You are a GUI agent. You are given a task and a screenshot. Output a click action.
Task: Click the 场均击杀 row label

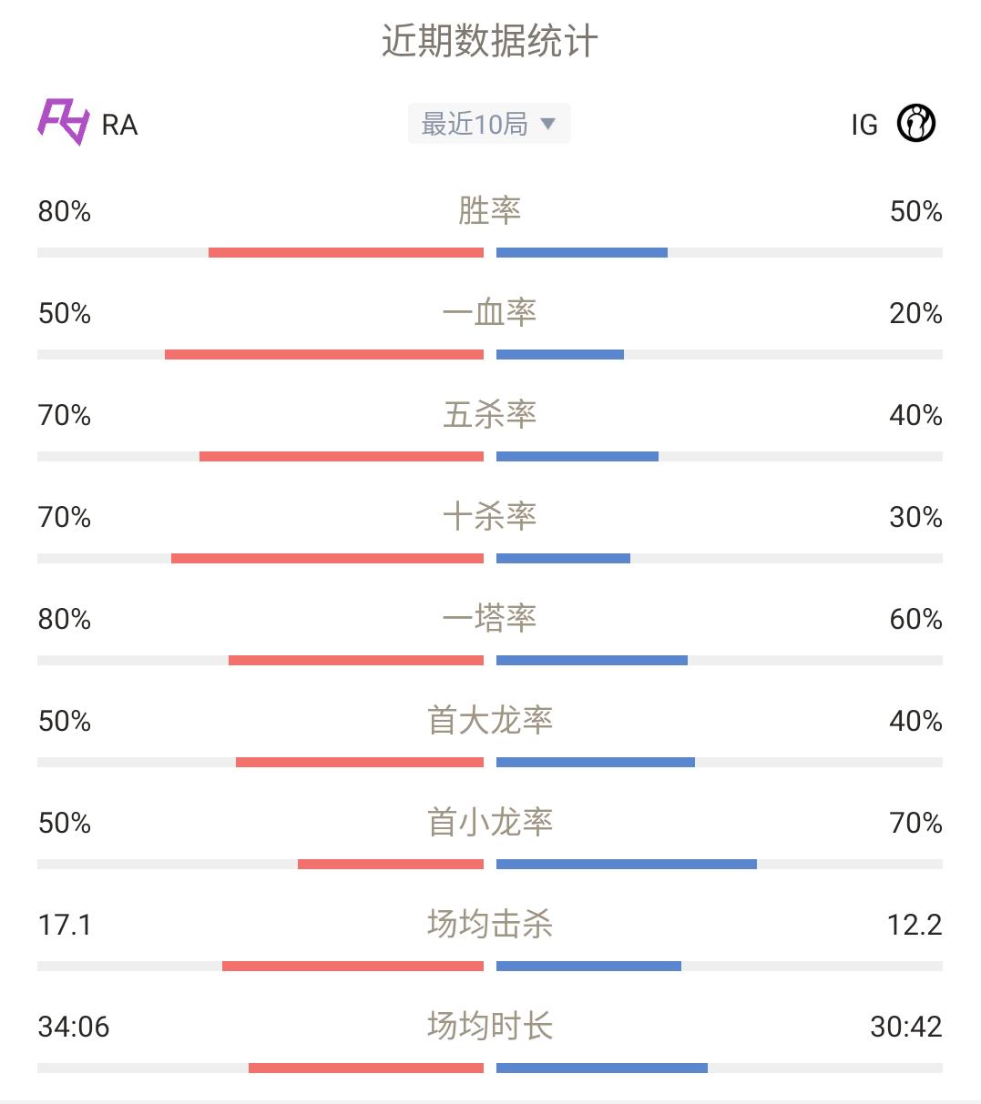point(490,925)
